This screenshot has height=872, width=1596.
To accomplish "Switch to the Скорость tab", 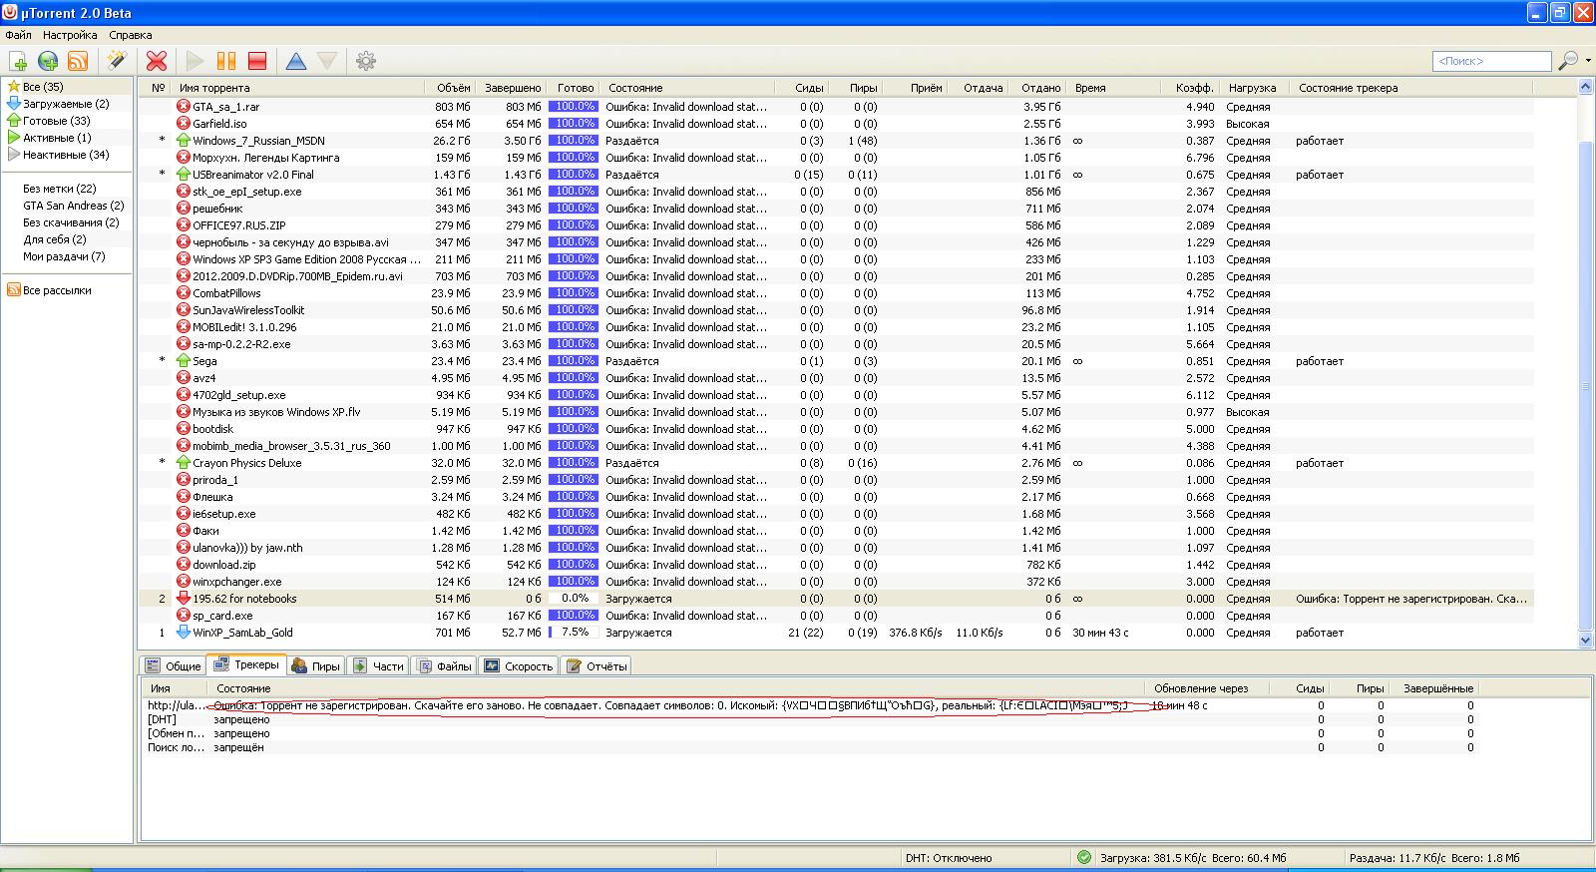I will coord(519,665).
